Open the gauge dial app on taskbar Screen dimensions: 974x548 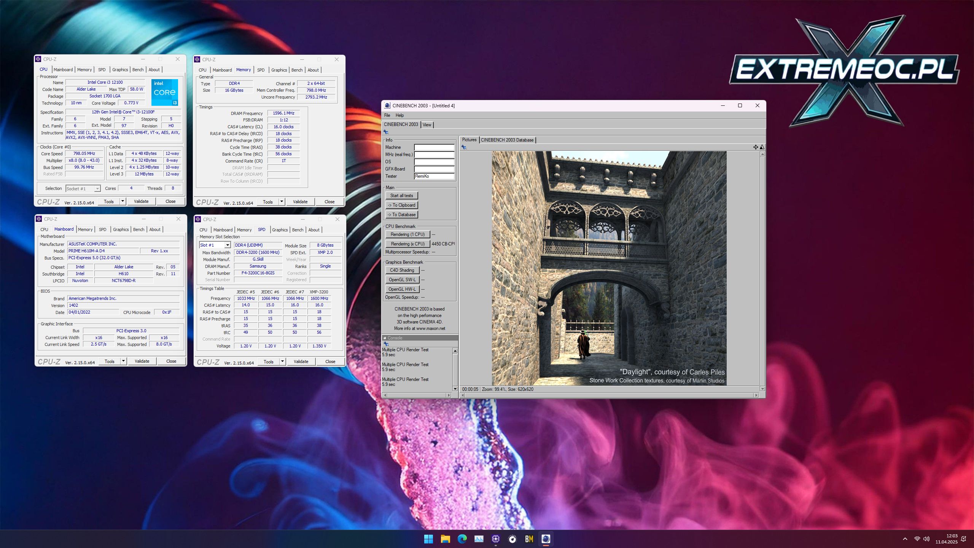[512, 539]
